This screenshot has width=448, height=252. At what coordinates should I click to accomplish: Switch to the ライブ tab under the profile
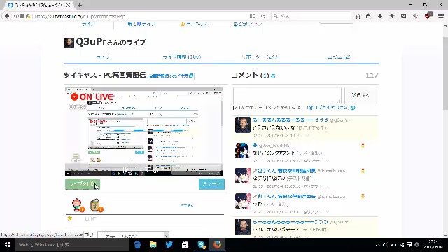click(103, 57)
